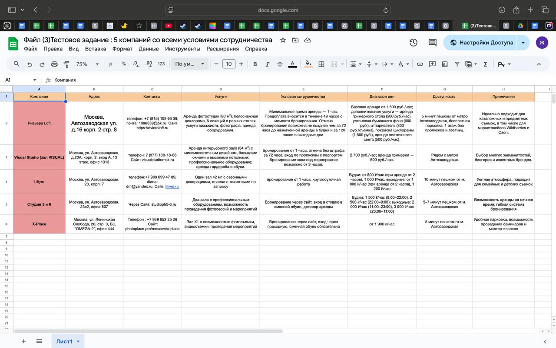The width and height of the screenshot is (556, 348).
Task: Decrease decimal places
Action: point(136,64)
